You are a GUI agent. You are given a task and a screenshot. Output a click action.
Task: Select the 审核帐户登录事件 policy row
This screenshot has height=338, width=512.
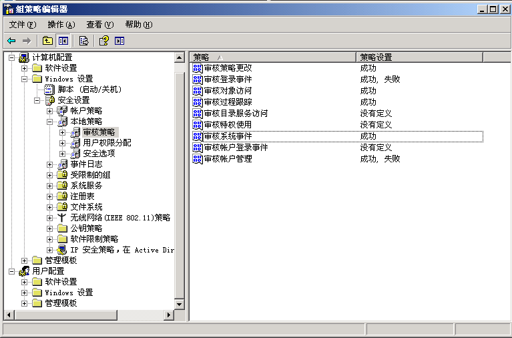coord(337,148)
